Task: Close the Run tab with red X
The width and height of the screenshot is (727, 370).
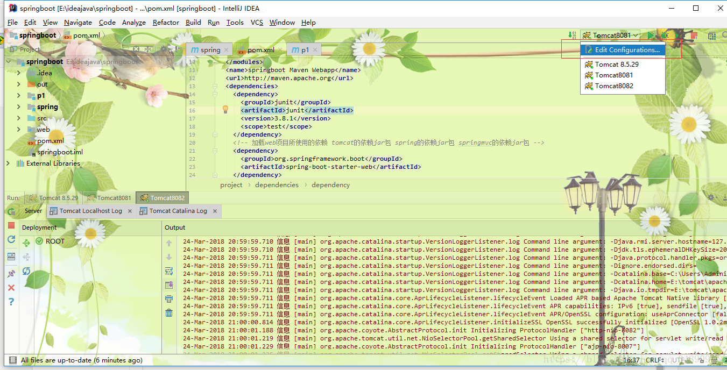Action: (x=11, y=288)
